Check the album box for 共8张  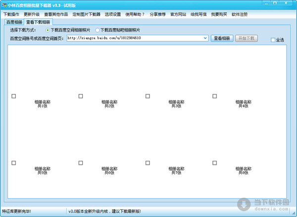coord(215,163)
